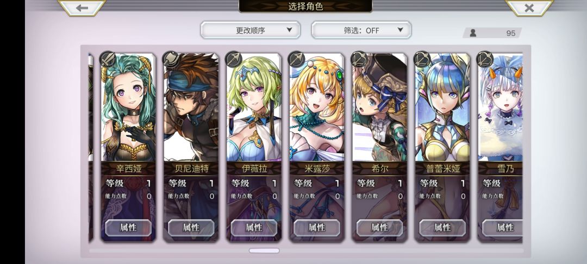This screenshot has height=264, width=587.
Task: Select character 贝尼迪特 portrait
Action: click(x=191, y=108)
